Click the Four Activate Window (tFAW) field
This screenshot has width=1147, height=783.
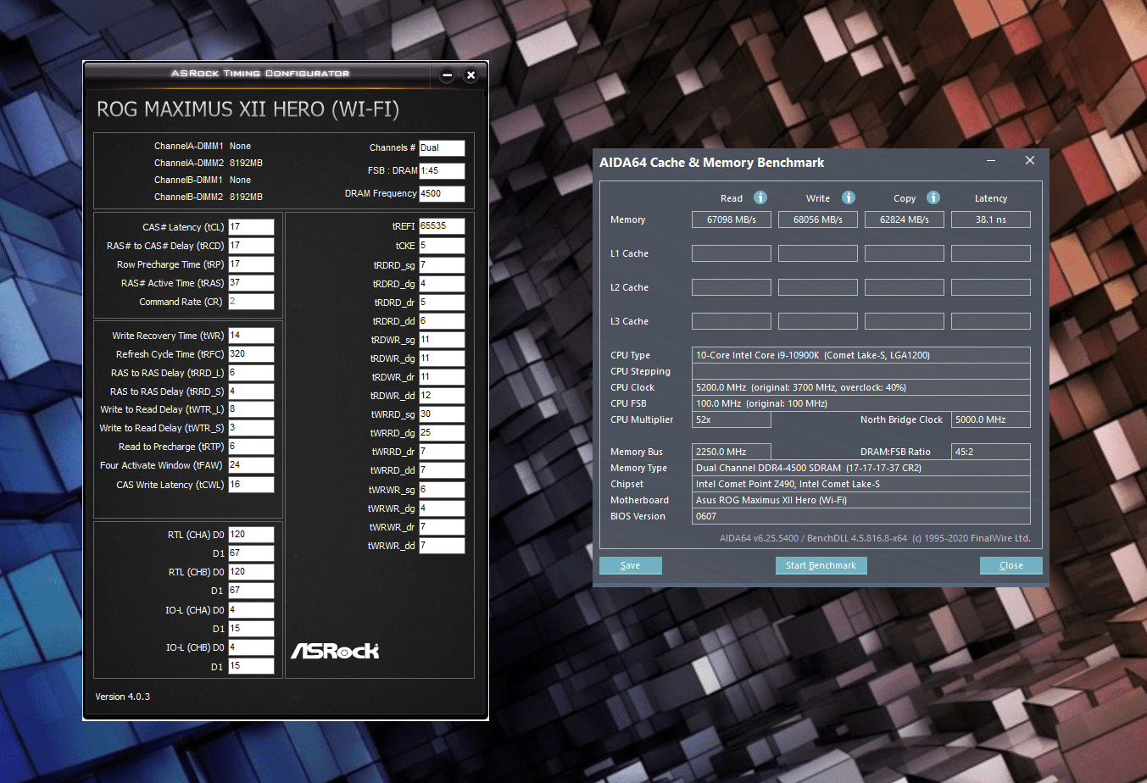[251, 465]
